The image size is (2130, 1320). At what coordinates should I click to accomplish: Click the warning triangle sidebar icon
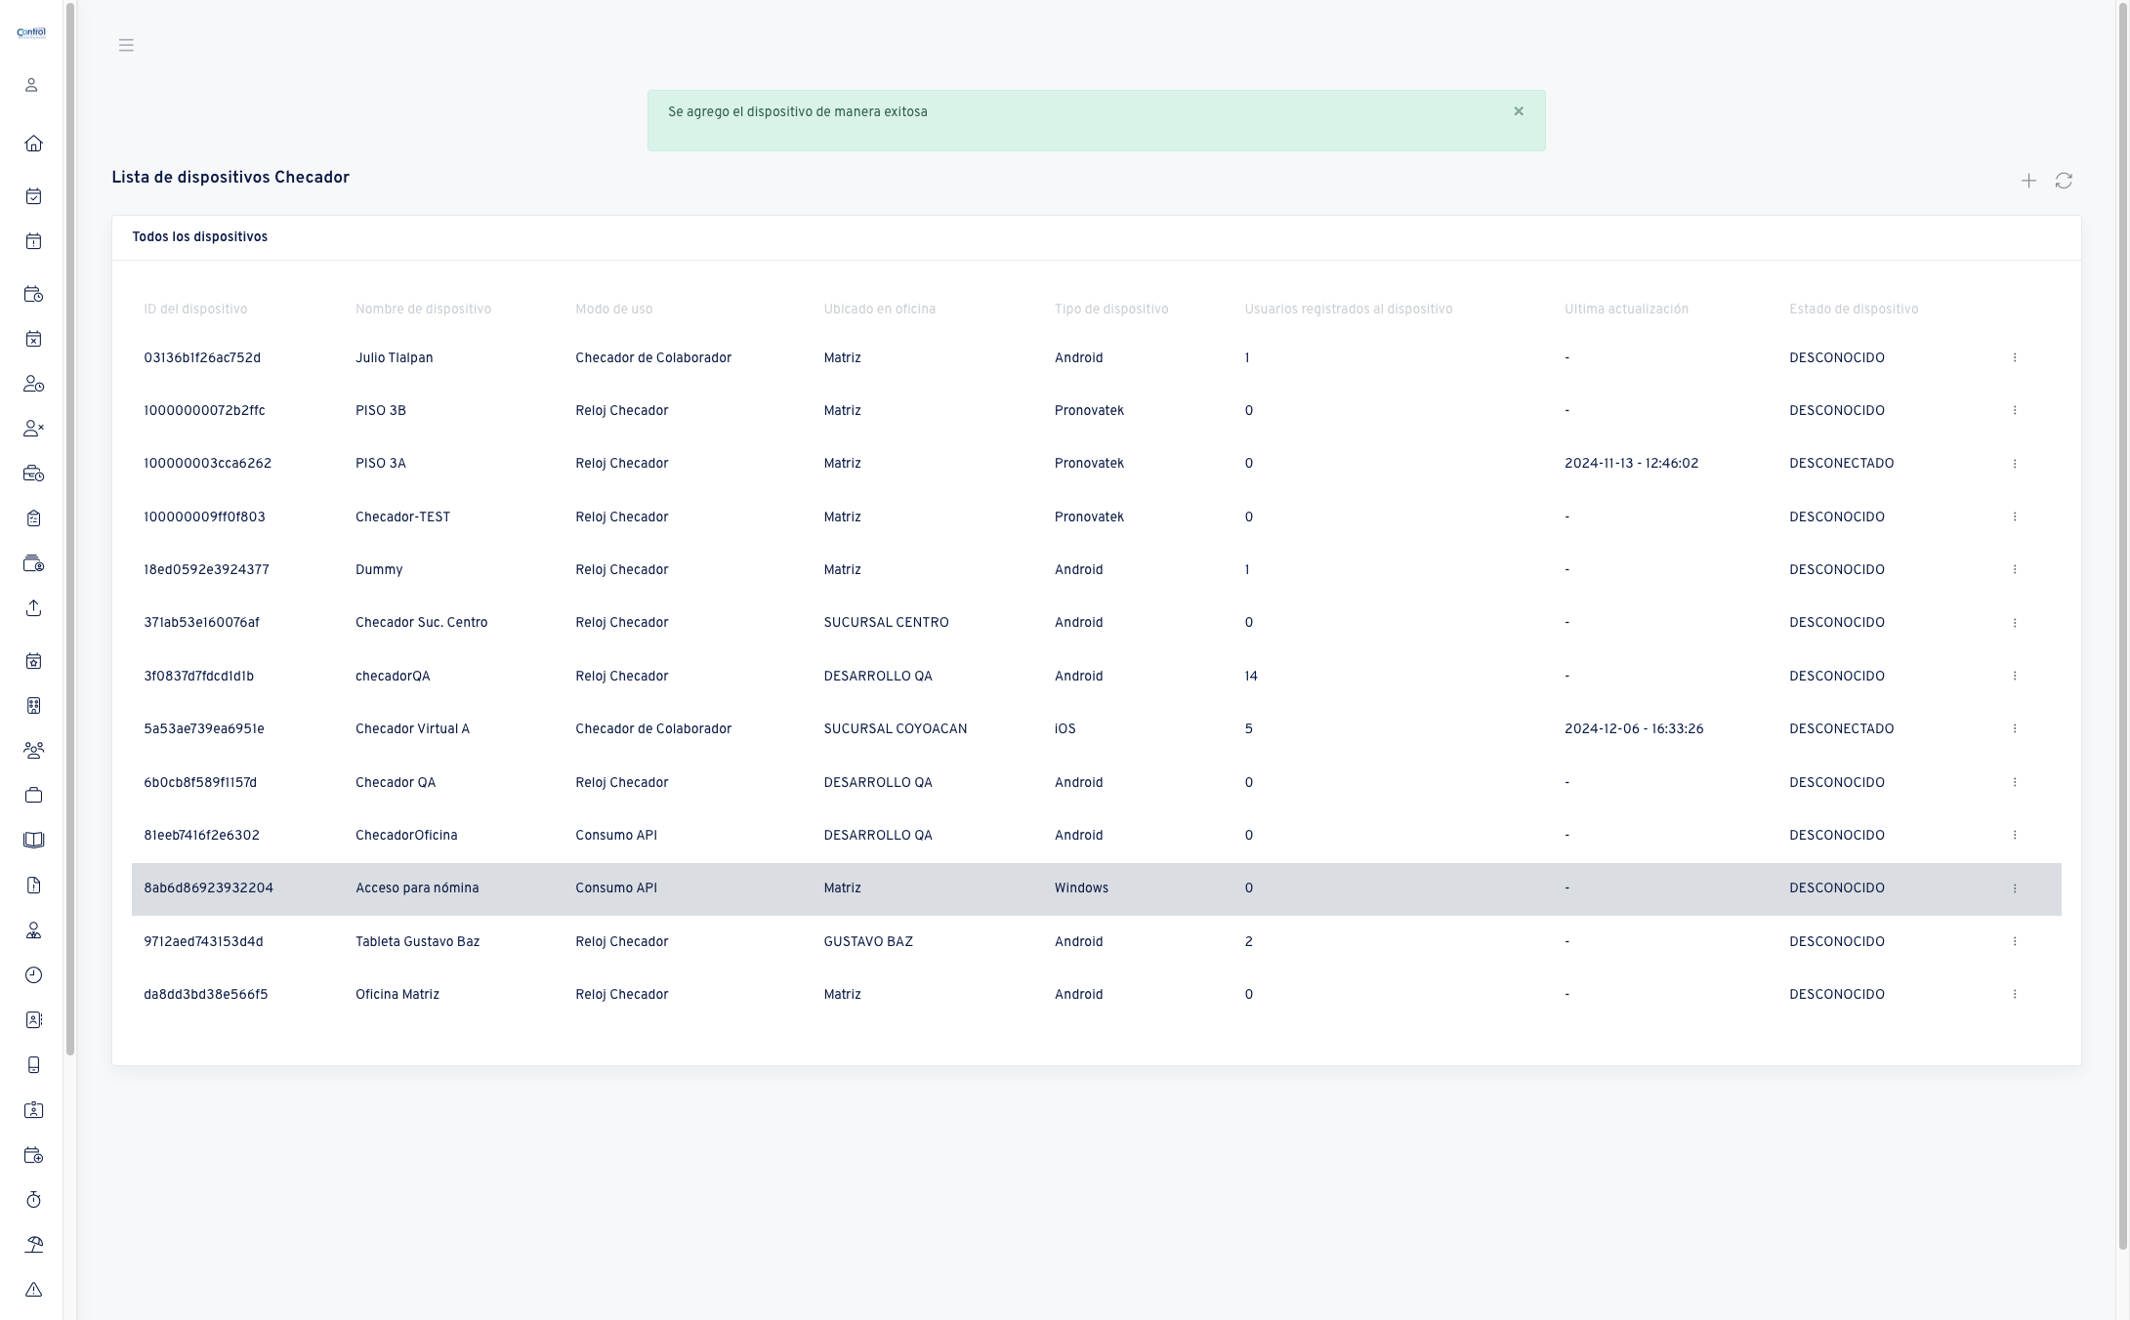[x=33, y=1290]
